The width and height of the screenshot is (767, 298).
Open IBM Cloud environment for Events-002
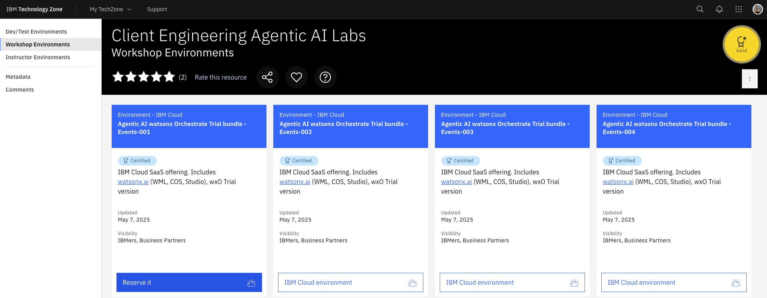350,282
